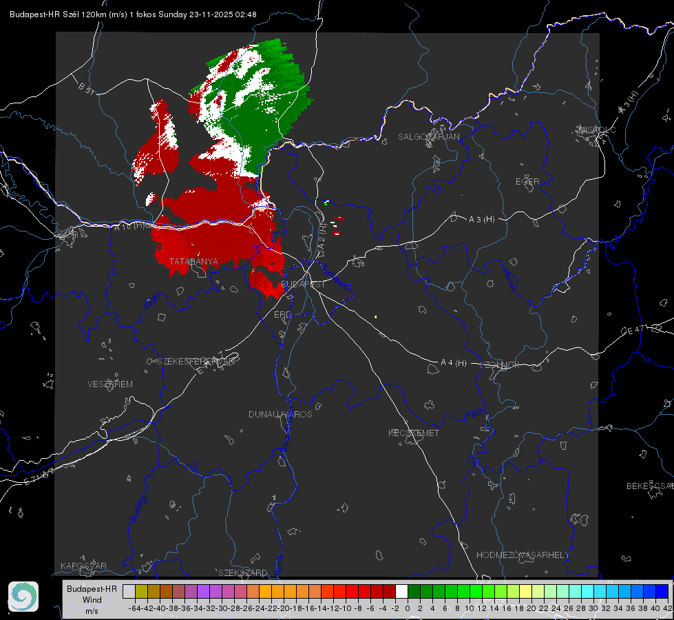Screen dimensions: 674x620
Task: Pick the purple swatch at -34
Action: point(203,591)
